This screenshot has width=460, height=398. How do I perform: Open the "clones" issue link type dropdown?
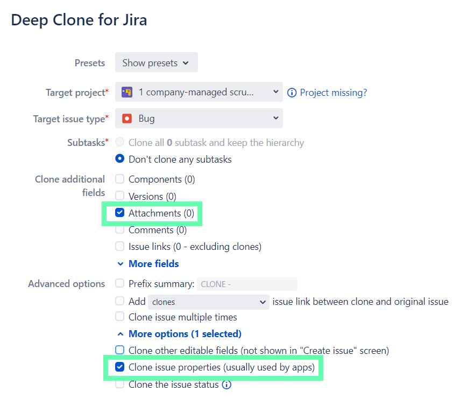(x=209, y=302)
